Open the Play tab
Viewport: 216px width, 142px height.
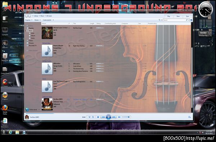tap(168, 16)
